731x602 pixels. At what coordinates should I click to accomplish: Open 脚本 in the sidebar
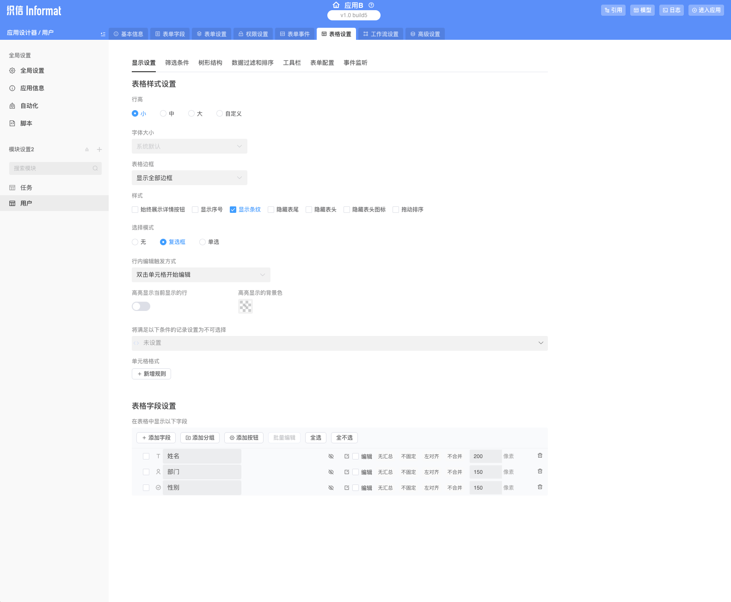(54, 124)
